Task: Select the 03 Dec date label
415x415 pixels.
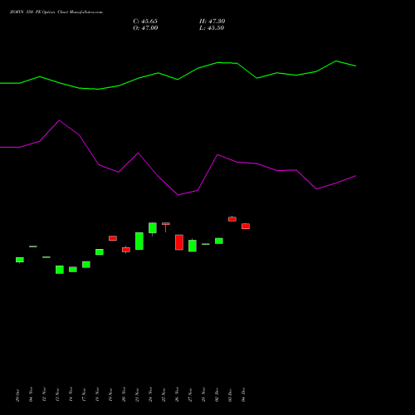Action: 230,395
